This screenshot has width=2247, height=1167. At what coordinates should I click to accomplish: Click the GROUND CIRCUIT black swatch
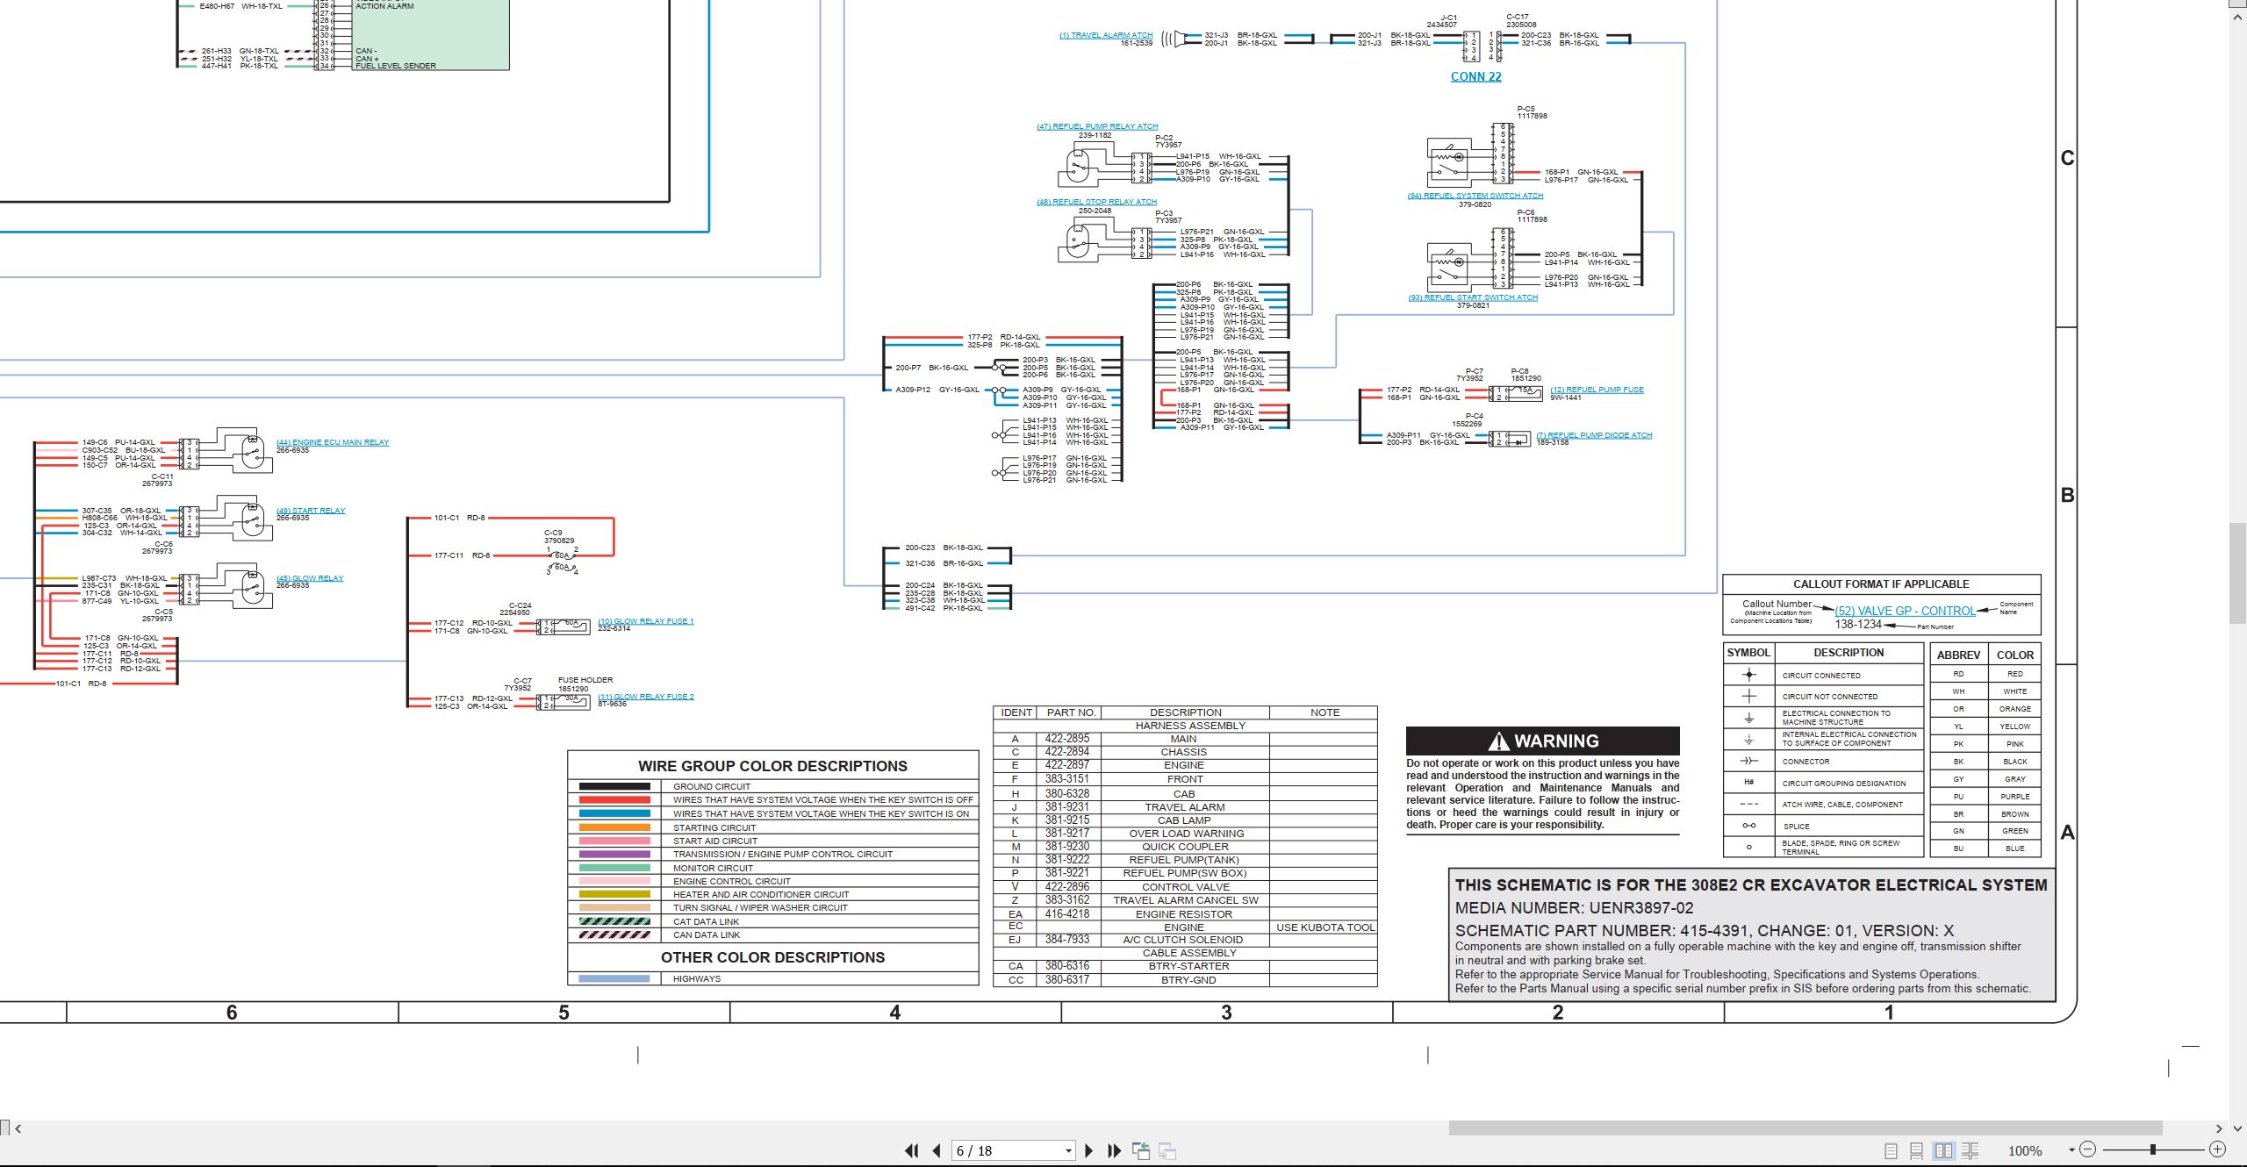tap(614, 786)
